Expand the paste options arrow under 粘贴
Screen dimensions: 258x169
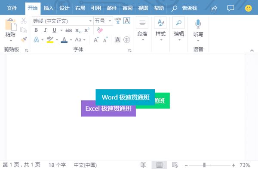click(11, 40)
